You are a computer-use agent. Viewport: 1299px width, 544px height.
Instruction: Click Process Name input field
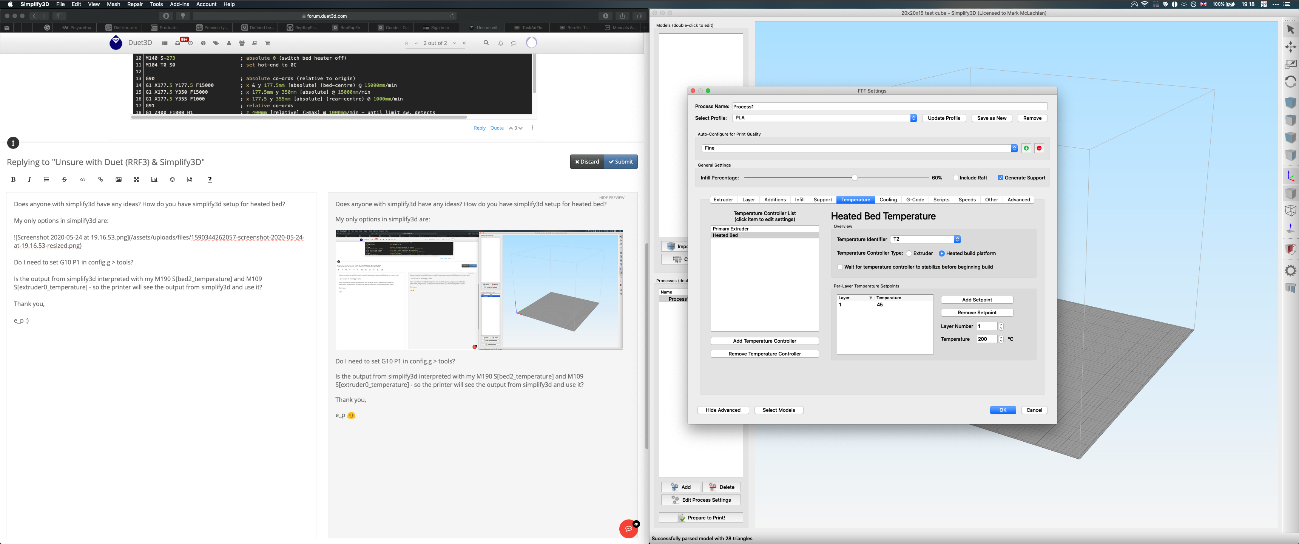(x=890, y=107)
